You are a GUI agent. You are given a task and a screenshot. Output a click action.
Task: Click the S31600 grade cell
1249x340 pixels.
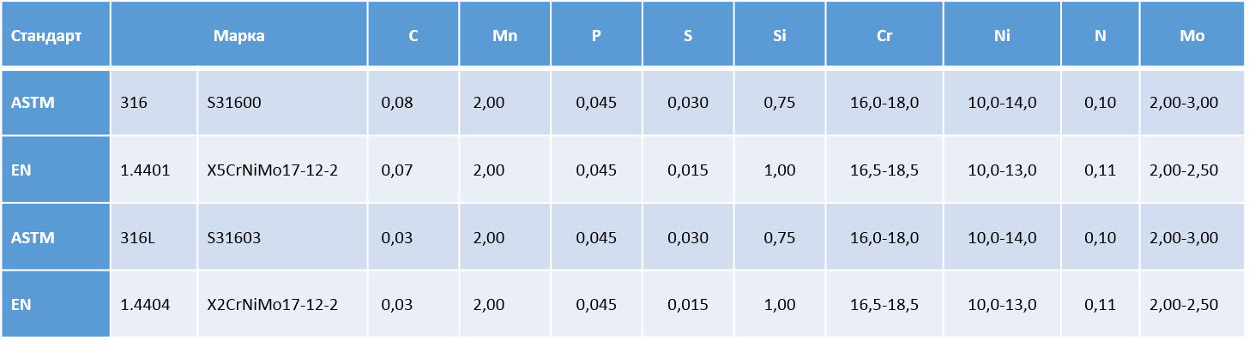tap(282, 103)
